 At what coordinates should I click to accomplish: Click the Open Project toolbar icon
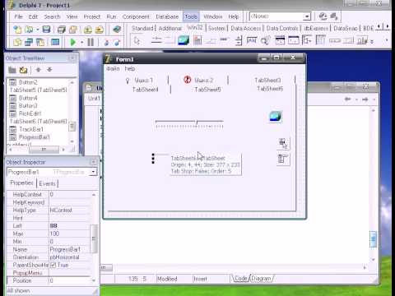click(x=73, y=30)
